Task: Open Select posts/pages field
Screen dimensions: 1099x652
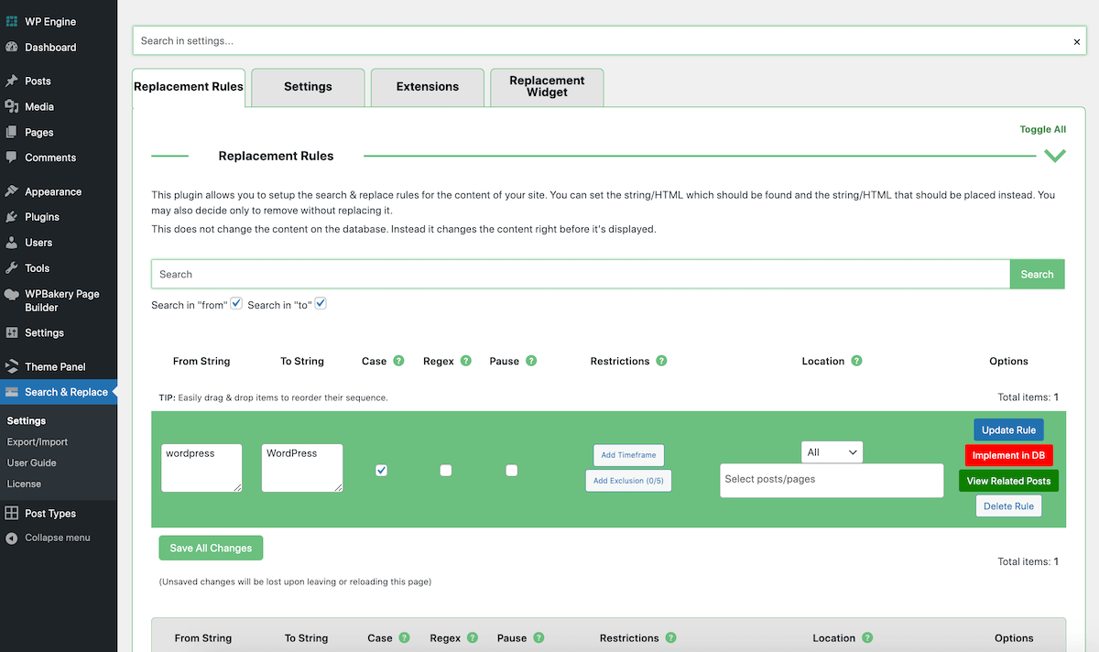Action: (x=832, y=480)
